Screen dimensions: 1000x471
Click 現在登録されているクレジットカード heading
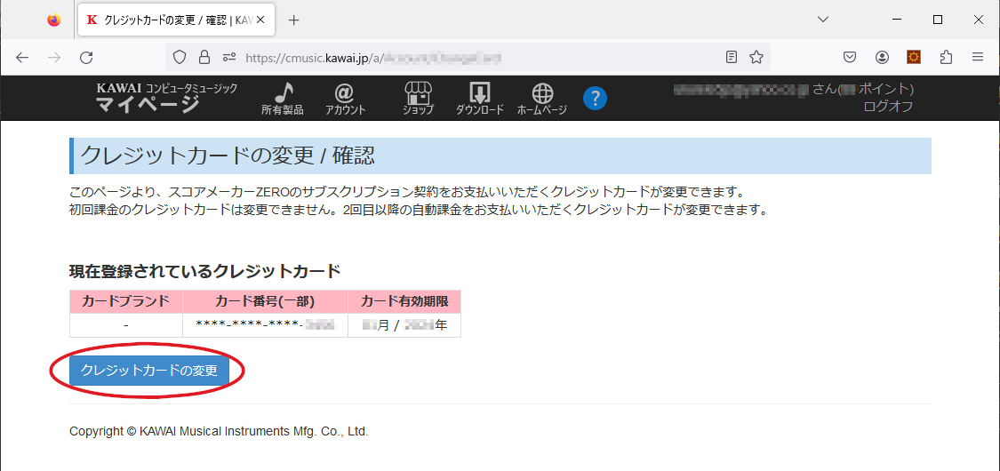pyautogui.click(x=204, y=272)
